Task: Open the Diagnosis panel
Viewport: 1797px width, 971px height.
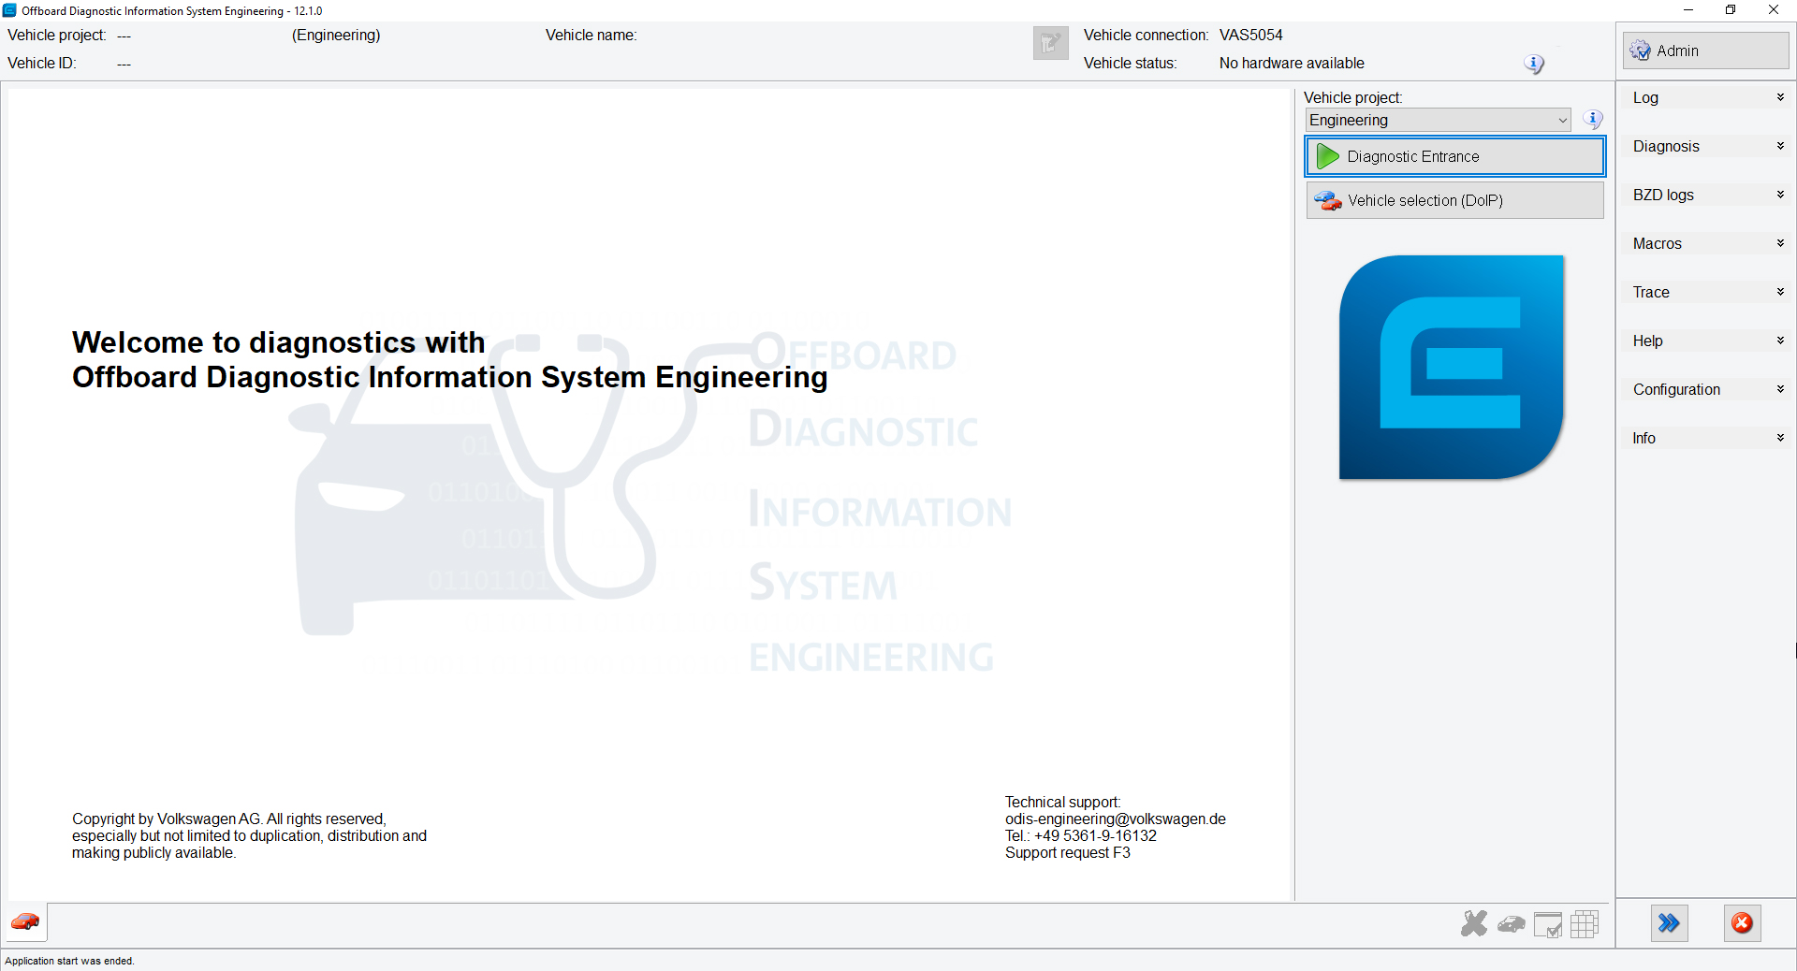Action: 1706,146
